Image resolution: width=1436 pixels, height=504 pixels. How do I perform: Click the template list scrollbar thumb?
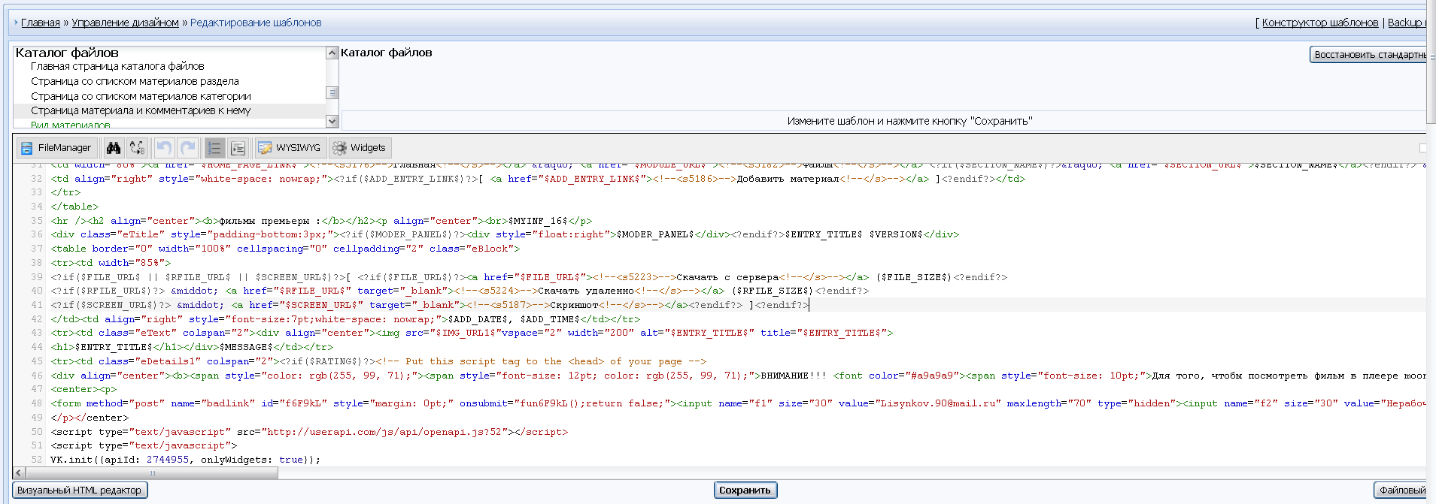point(332,92)
